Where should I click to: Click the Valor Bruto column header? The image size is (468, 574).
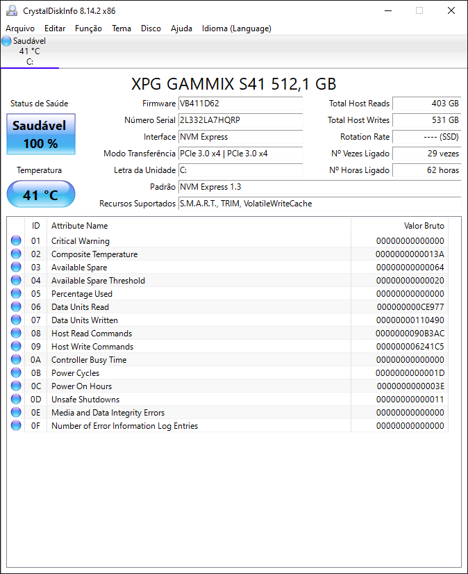coord(399,225)
